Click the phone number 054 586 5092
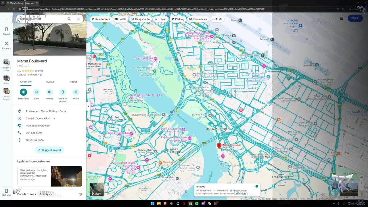 34,133
